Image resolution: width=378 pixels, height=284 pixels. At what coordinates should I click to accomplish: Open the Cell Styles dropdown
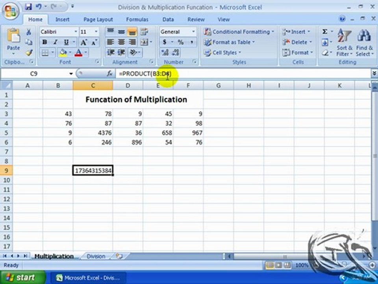click(x=222, y=52)
